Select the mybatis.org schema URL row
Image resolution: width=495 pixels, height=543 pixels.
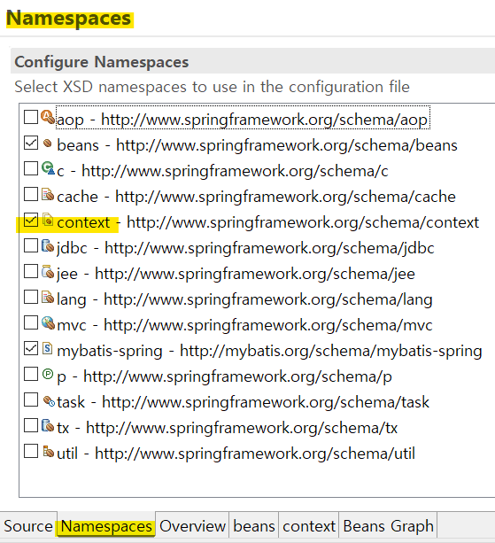tap(269, 351)
